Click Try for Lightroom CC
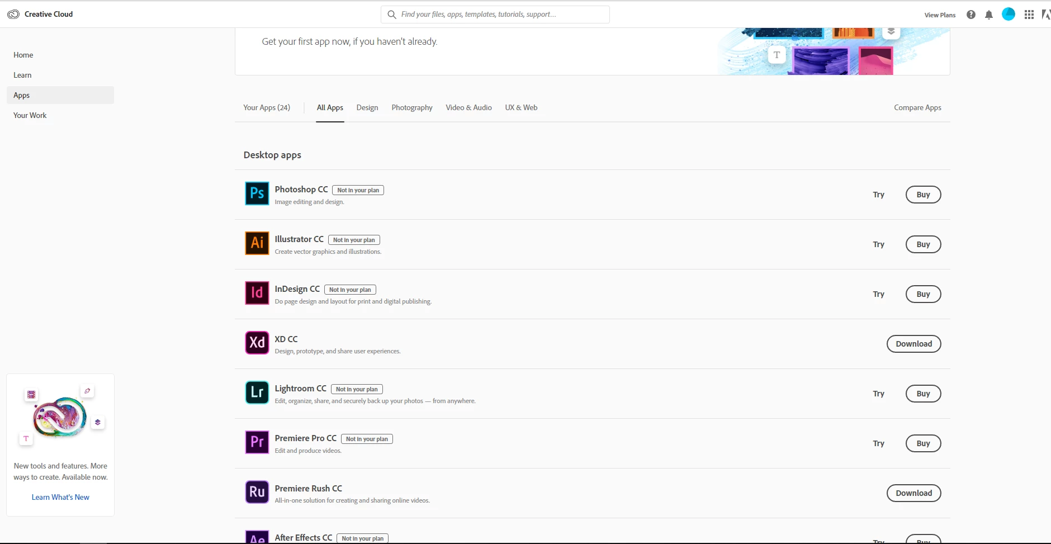The image size is (1051, 544). (879, 394)
